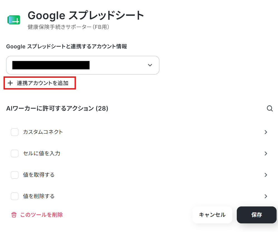Expand the カスタムコネクト row chevron
Viewport: 278px width, 232px height.
pyautogui.click(x=266, y=132)
